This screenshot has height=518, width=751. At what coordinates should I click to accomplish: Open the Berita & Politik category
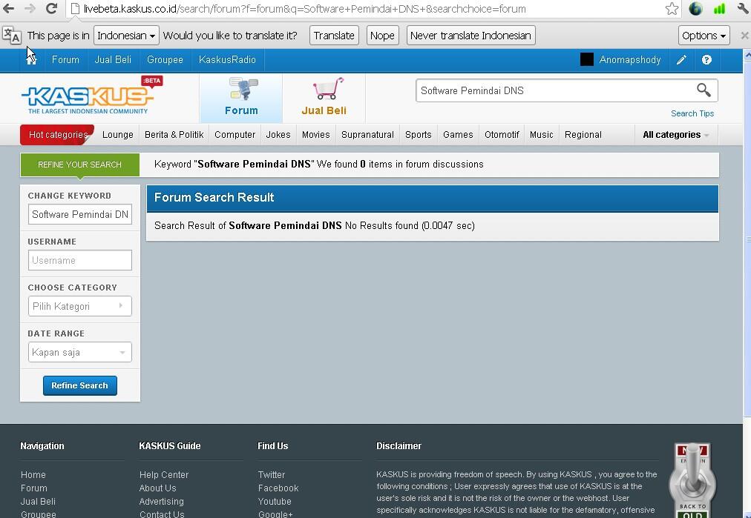pyautogui.click(x=174, y=135)
